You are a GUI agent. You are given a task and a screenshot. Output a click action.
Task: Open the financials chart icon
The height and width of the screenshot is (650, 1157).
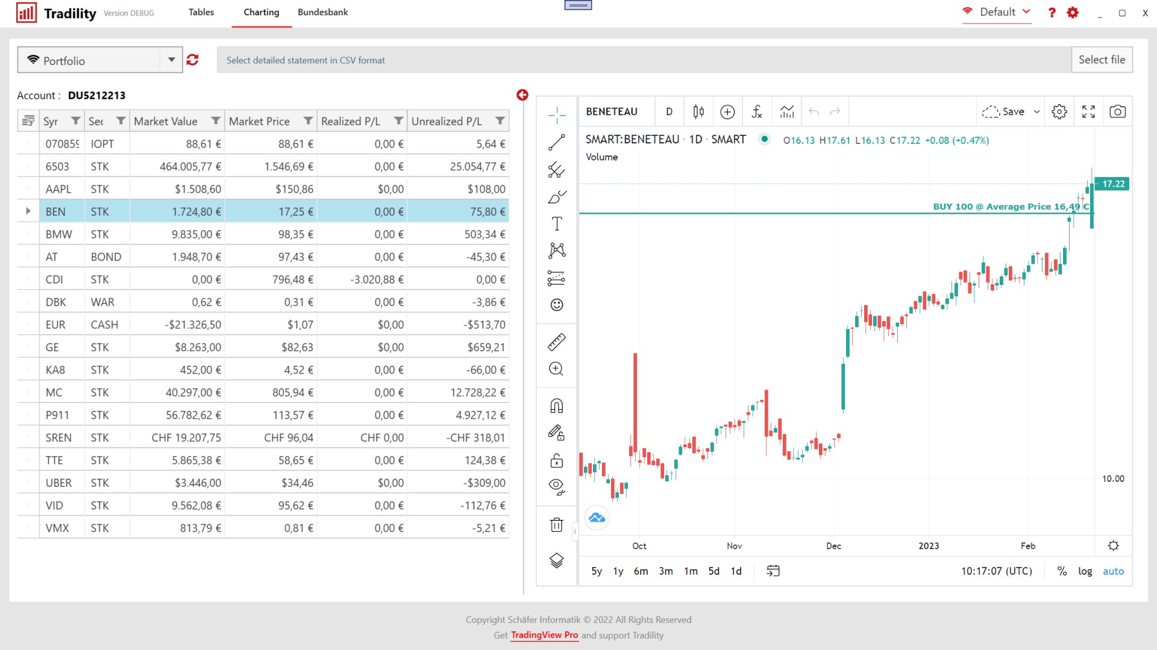tap(787, 111)
